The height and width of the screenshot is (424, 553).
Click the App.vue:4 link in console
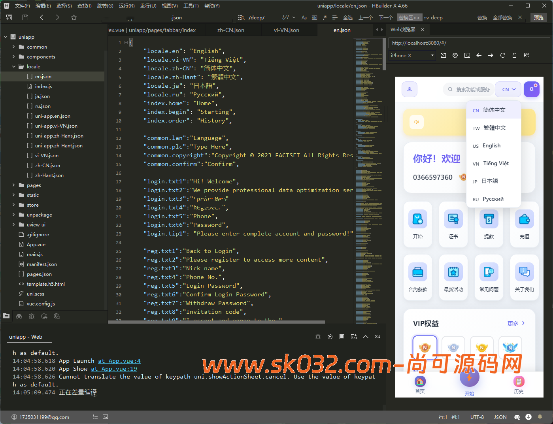119,361
